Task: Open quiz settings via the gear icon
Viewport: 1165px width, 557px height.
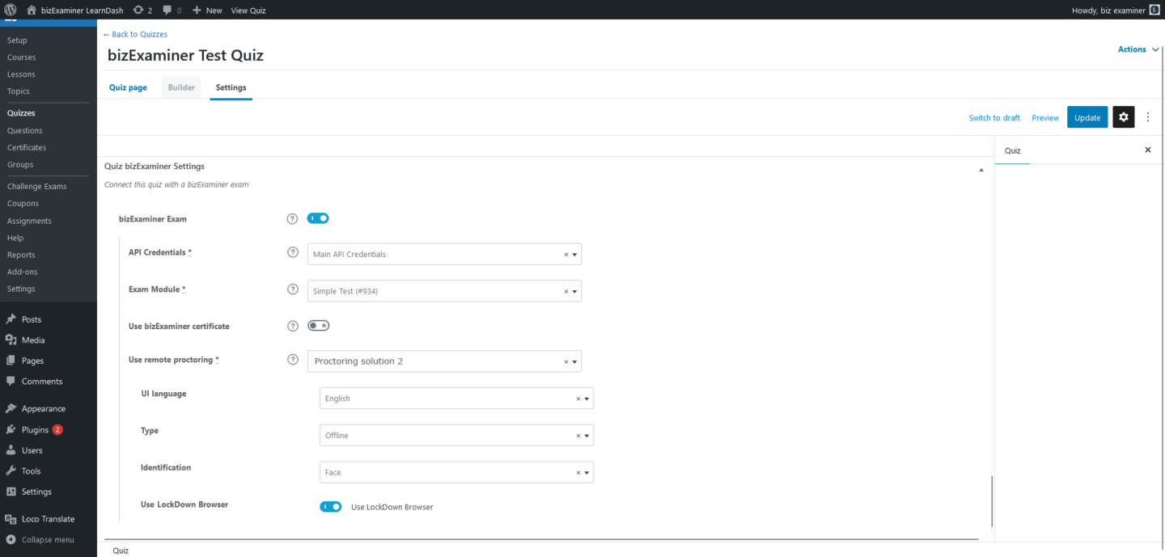Action: click(x=1124, y=116)
